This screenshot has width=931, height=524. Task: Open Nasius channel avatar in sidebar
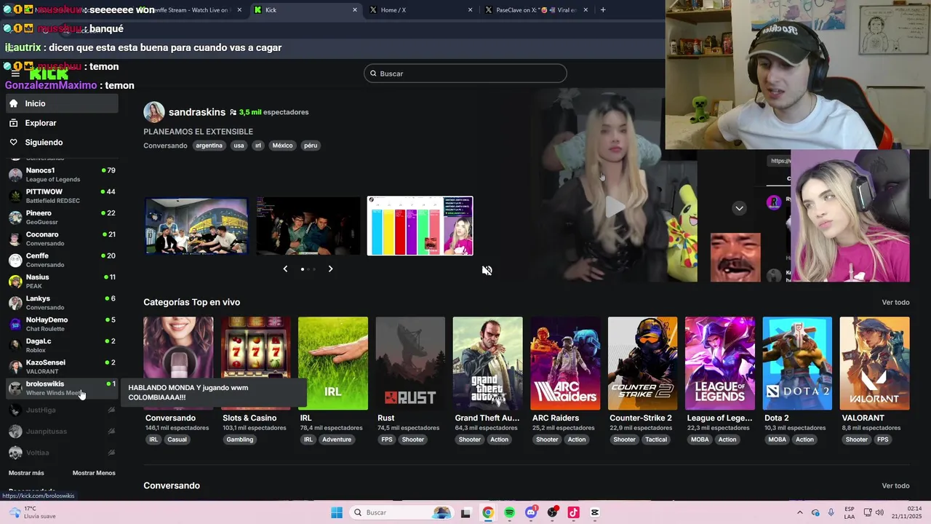click(x=15, y=282)
